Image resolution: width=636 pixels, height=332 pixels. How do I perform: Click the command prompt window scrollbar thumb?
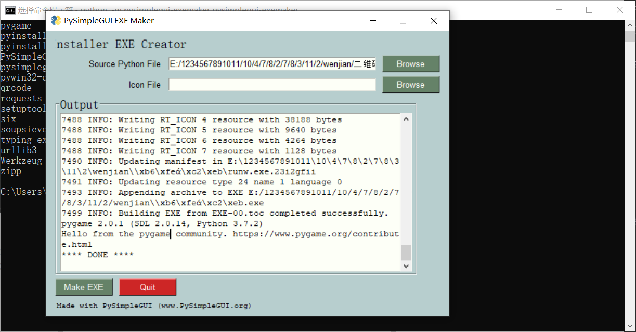click(x=630, y=37)
